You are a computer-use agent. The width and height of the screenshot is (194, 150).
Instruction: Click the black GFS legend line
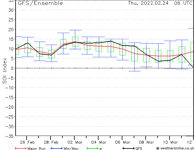tap(129, 148)
